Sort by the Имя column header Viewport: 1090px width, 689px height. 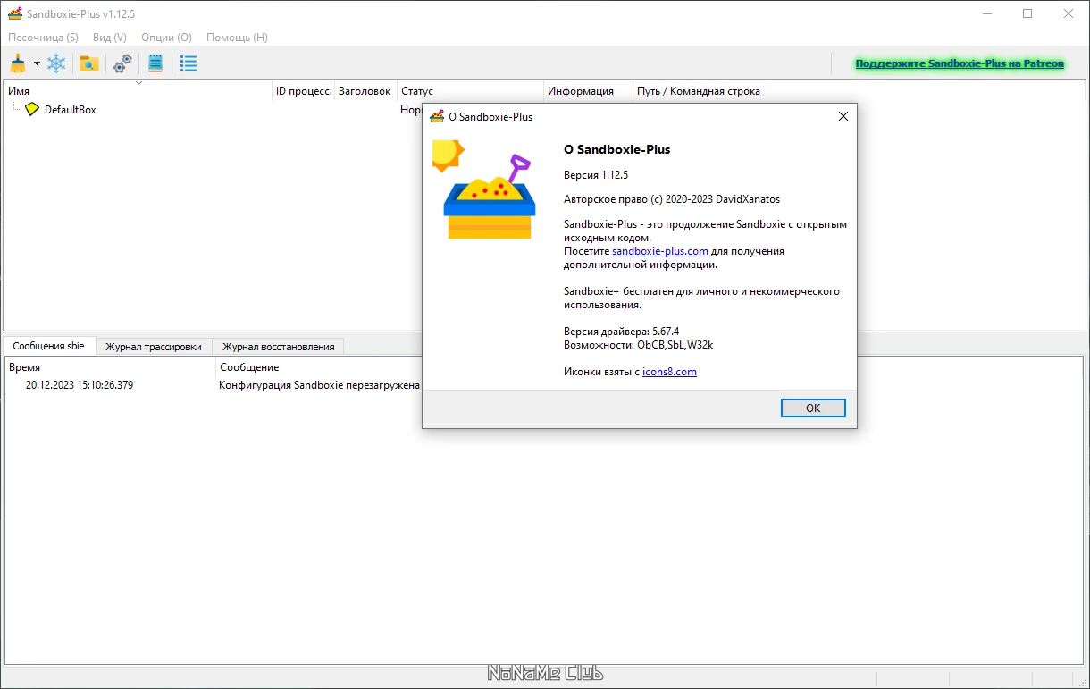click(x=138, y=91)
